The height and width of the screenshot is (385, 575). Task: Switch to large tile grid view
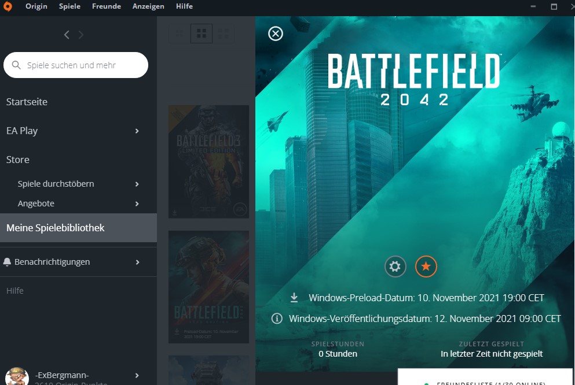pos(223,34)
